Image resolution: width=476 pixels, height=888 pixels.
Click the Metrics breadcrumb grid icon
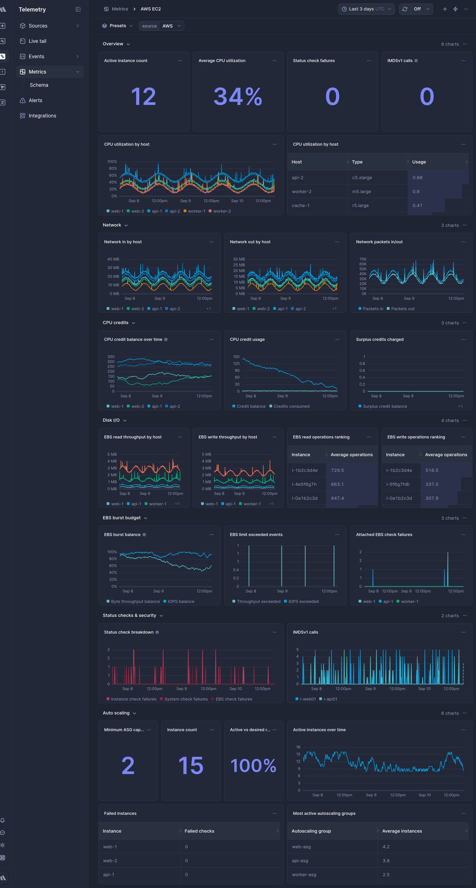(106, 9)
